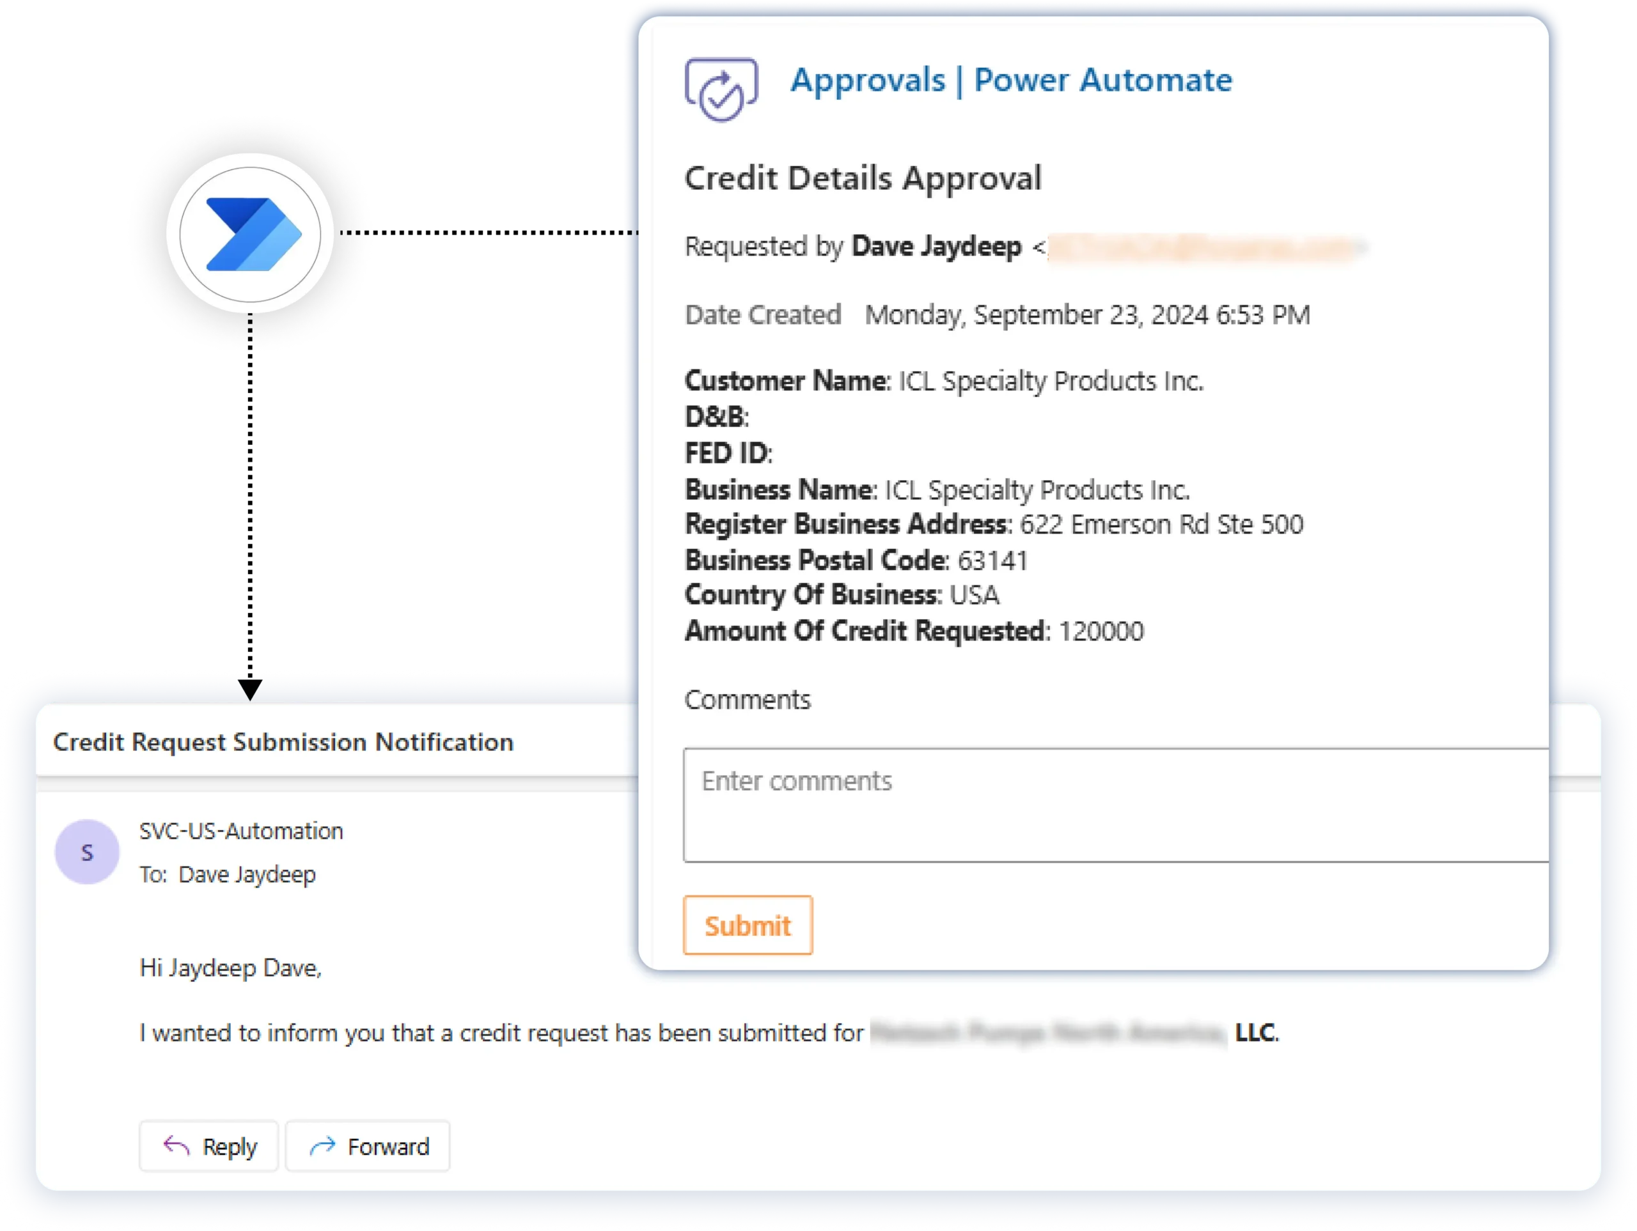Click the Register Business Address value

coord(1161,525)
